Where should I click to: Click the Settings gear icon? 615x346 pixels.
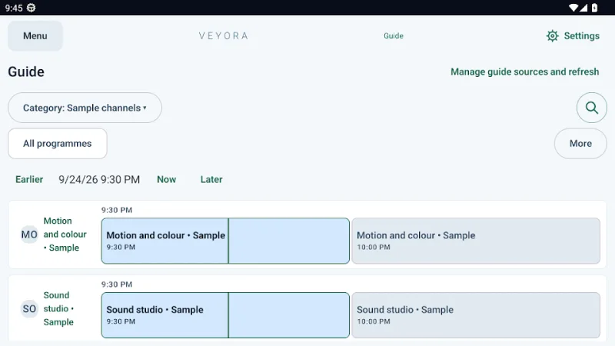click(552, 35)
